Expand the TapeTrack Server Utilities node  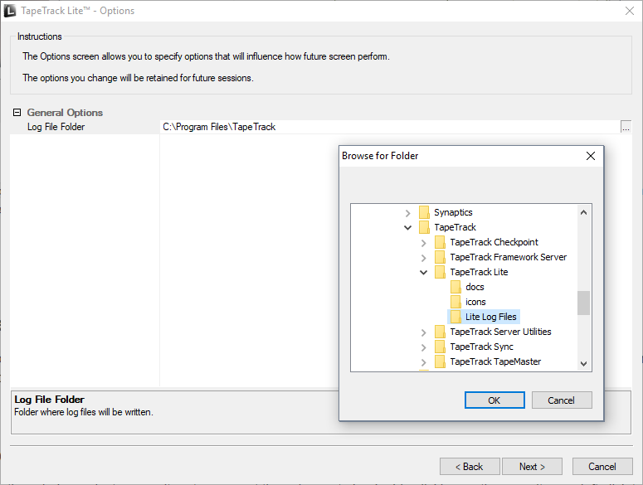point(424,332)
